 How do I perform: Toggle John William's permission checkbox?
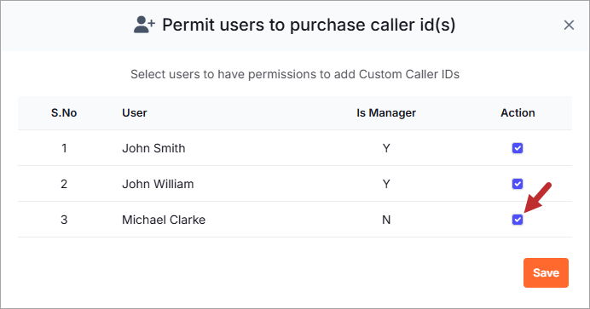pos(518,184)
